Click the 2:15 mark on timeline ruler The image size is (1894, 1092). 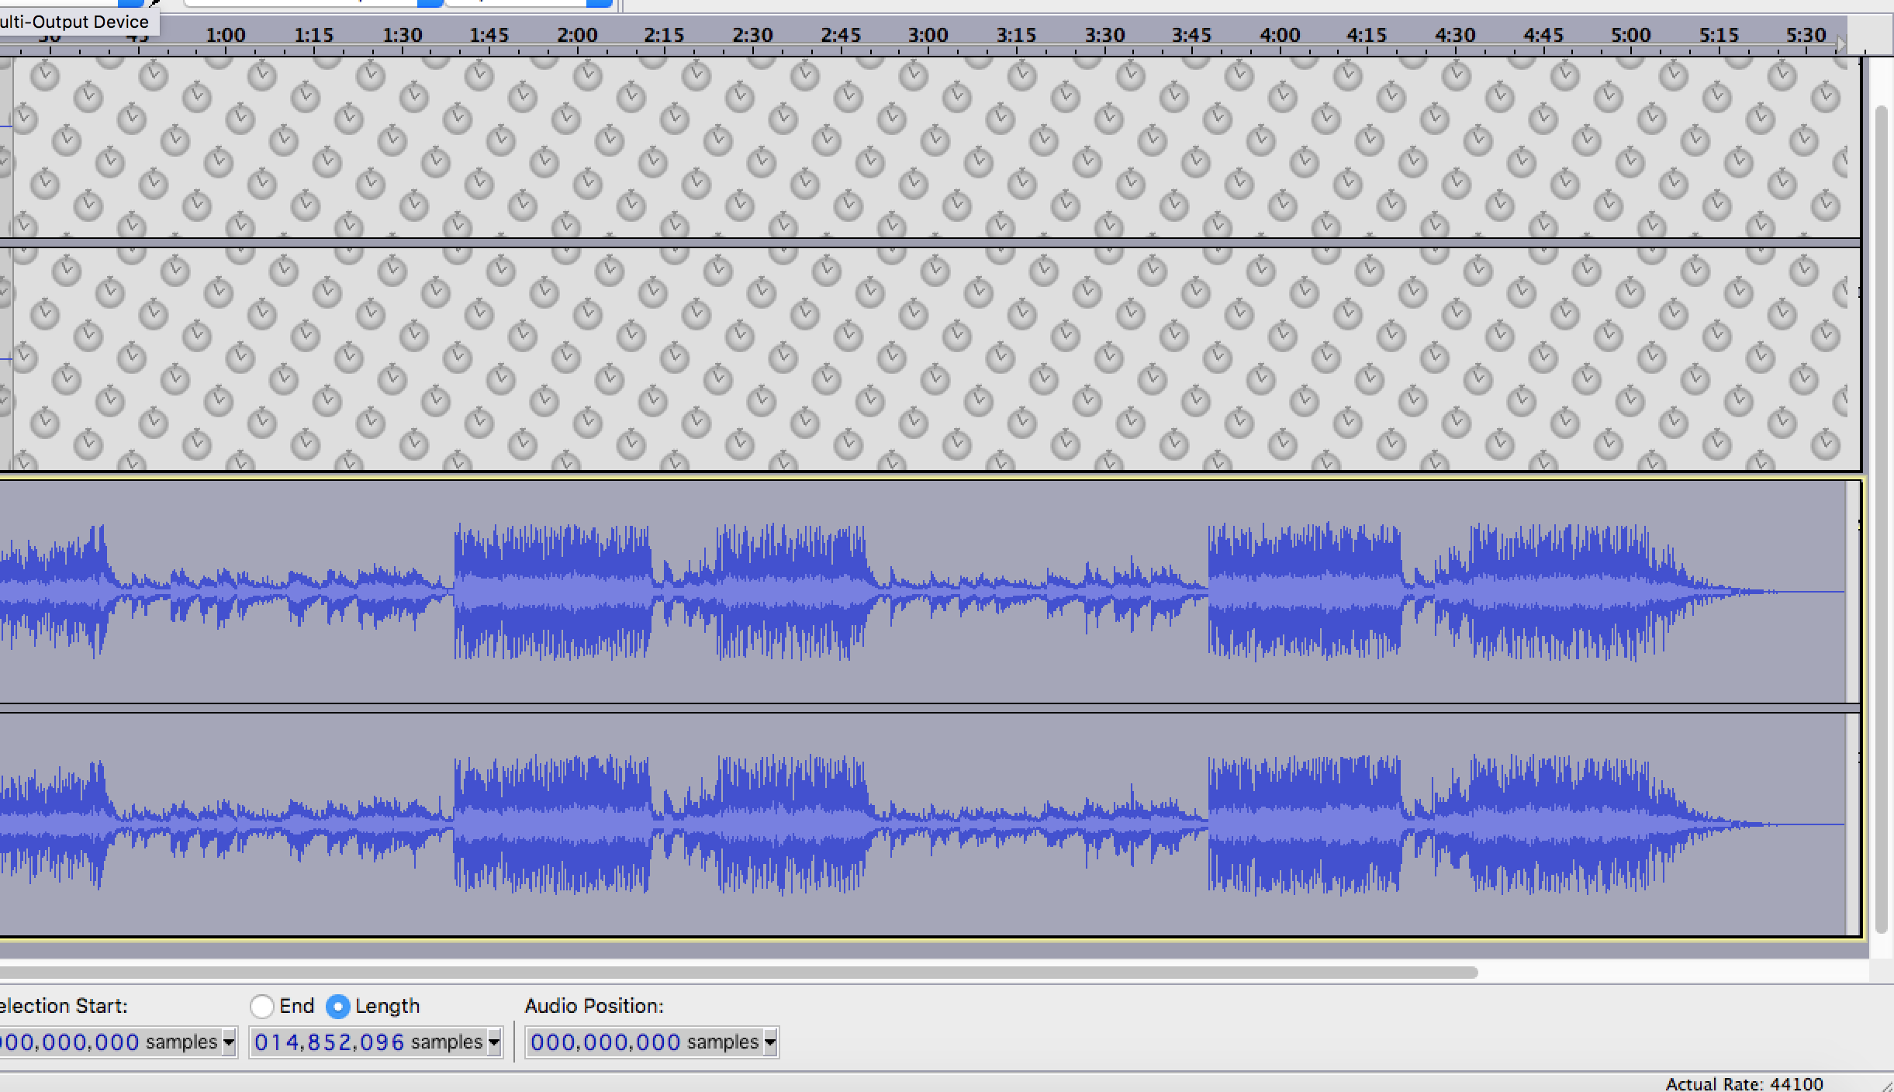click(x=665, y=36)
